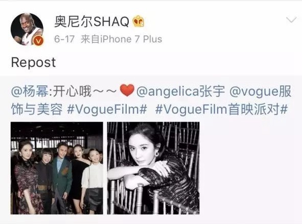Tap the gold crown membership icon
The image size is (302, 224).
click(x=138, y=21)
